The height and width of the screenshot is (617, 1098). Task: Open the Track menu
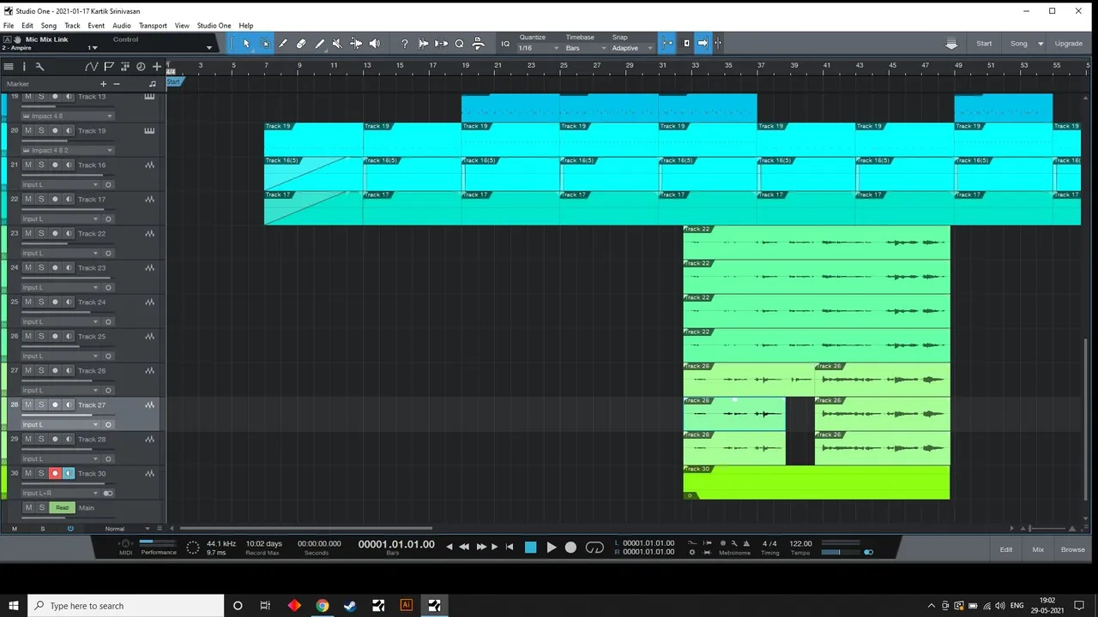[x=72, y=26]
